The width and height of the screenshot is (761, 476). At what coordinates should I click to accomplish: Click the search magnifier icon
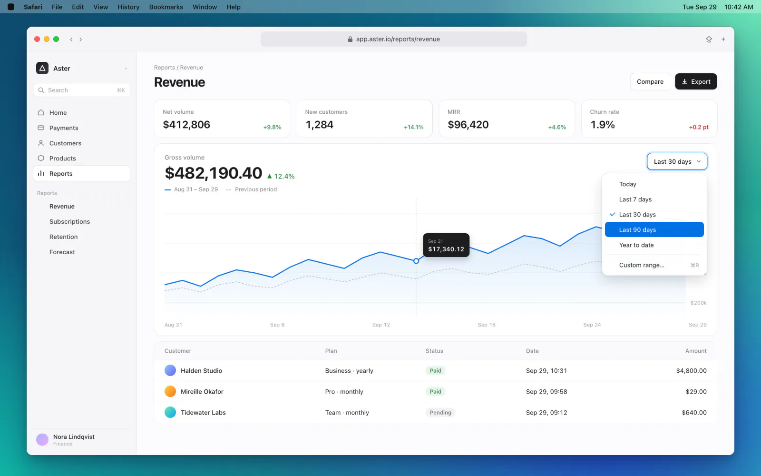click(41, 90)
